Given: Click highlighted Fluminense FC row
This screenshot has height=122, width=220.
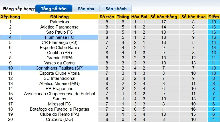Looking at the screenshot, I should [59, 37].
